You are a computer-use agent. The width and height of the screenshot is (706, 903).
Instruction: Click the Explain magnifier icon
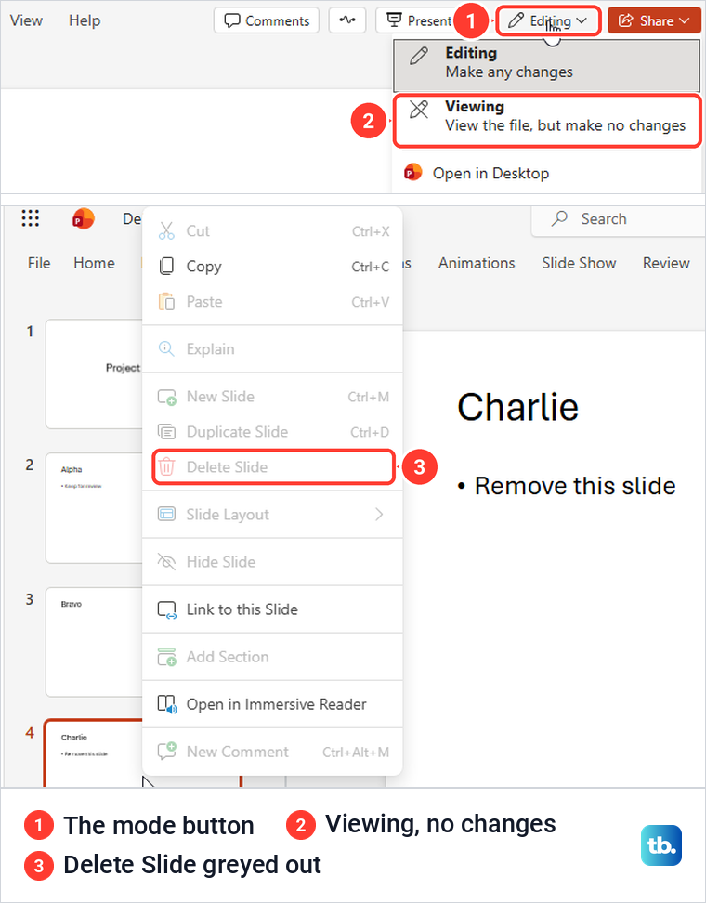pos(166,348)
